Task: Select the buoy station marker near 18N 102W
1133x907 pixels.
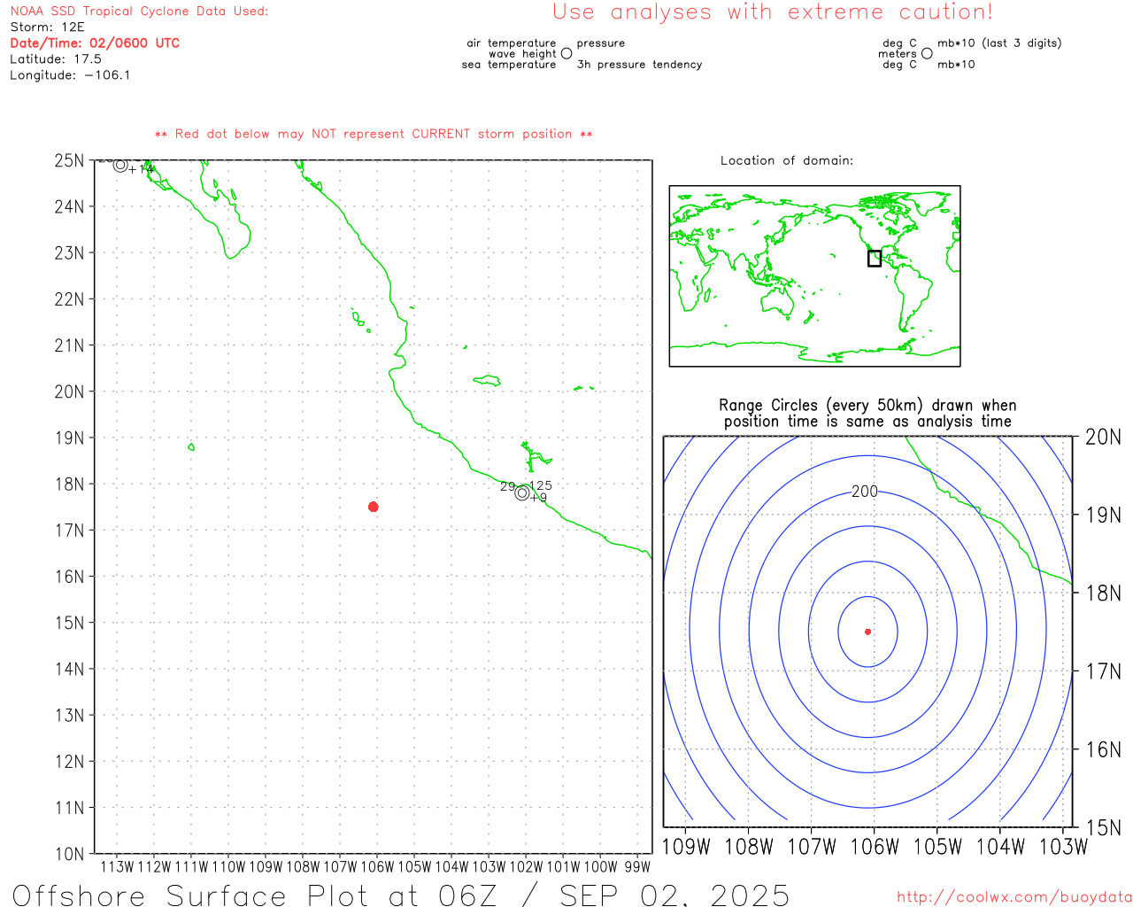Action: pyautogui.click(x=522, y=493)
